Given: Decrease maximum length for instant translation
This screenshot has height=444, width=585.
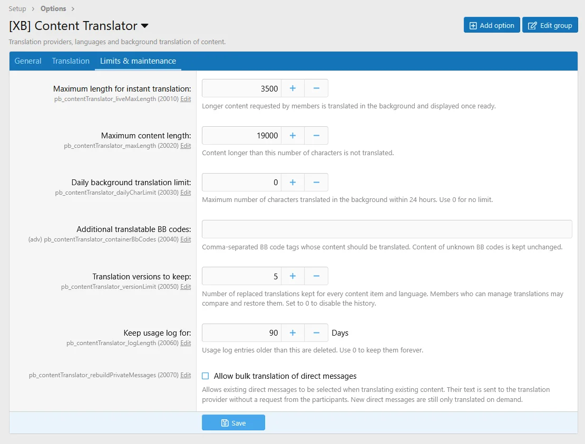Looking at the screenshot, I should pyautogui.click(x=316, y=88).
